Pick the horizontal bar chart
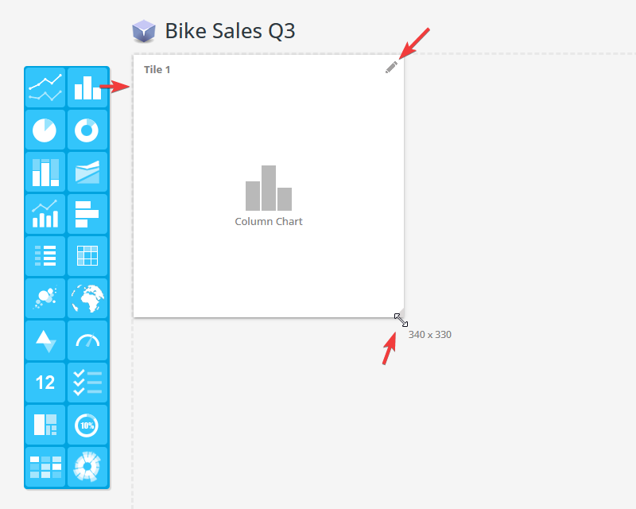 point(87,214)
